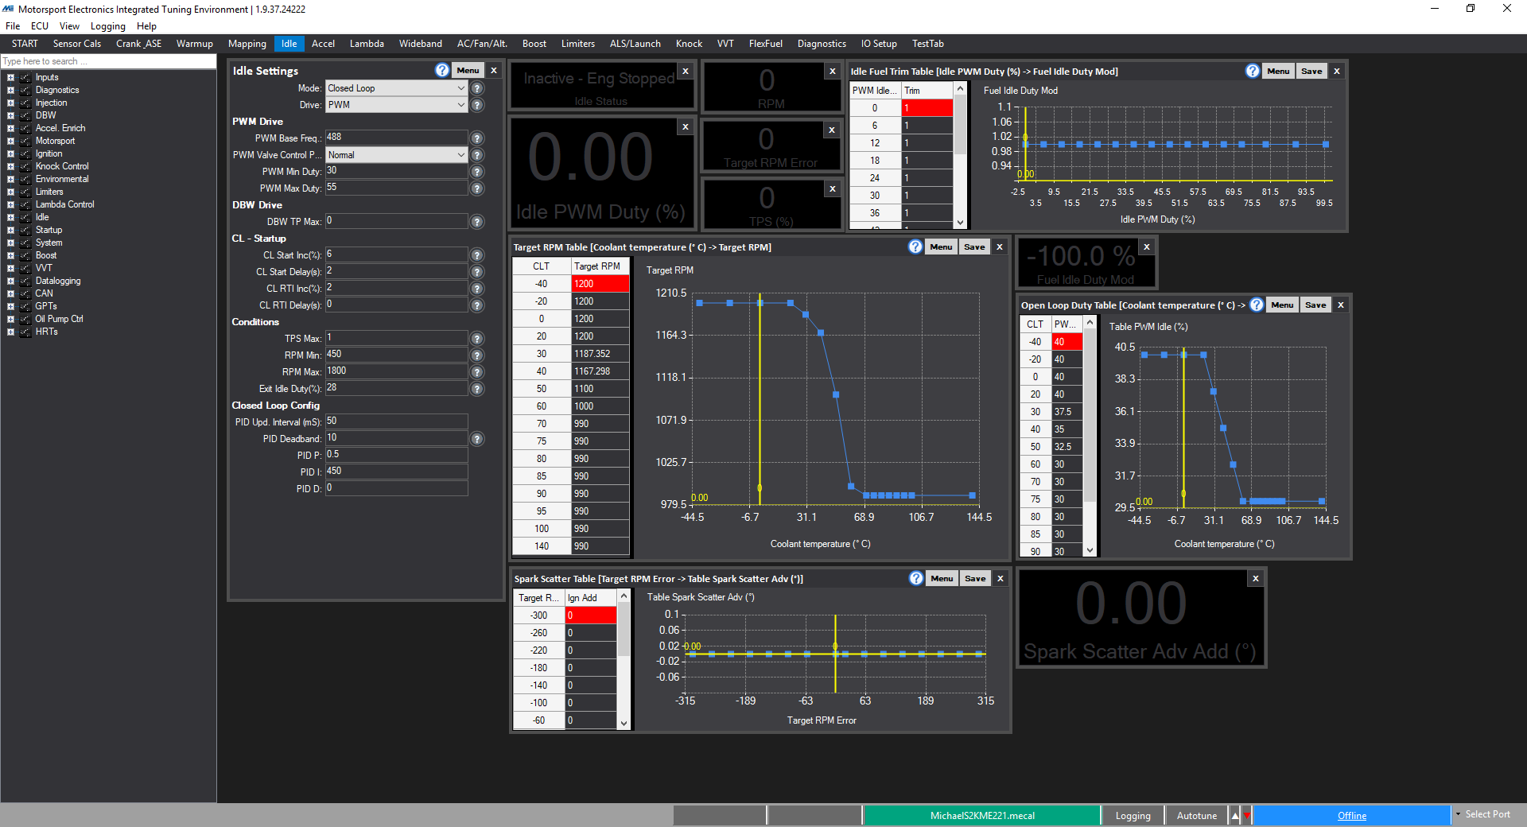
Task: Expand the Idle tree node
Action: [x=10, y=217]
